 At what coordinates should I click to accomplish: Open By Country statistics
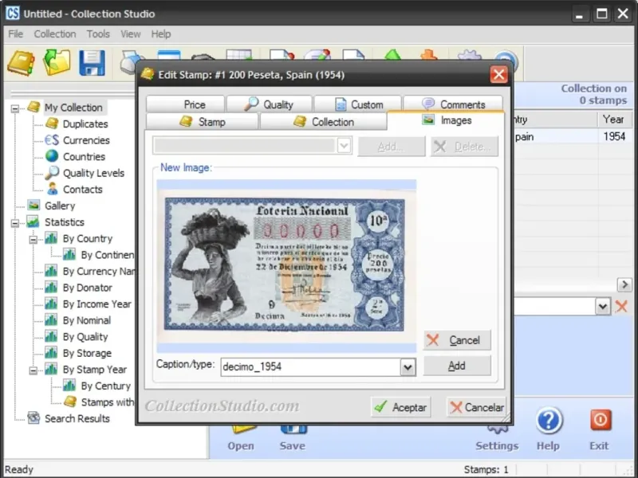[x=87, y=238]
